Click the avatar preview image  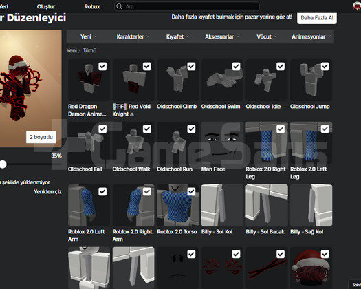[31, 89]
